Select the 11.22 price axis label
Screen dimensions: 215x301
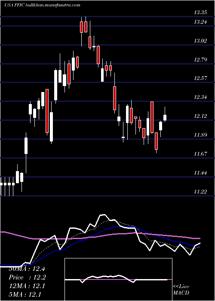coord(200,192)
